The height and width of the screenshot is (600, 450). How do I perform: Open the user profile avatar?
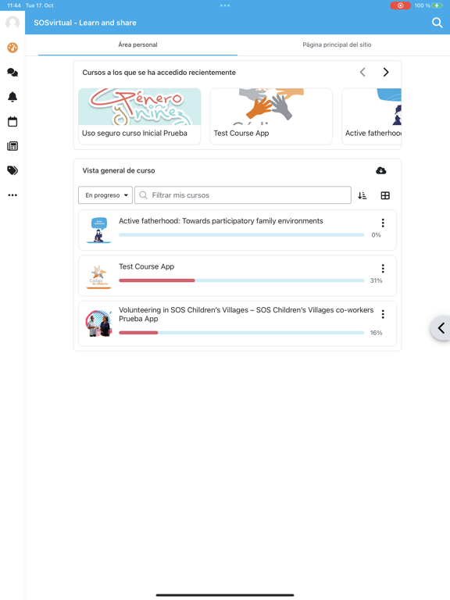click(x=12, y=23)
